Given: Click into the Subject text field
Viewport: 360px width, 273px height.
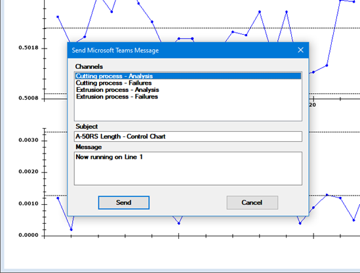Looking at the screenshot, I should coord(188,136).
